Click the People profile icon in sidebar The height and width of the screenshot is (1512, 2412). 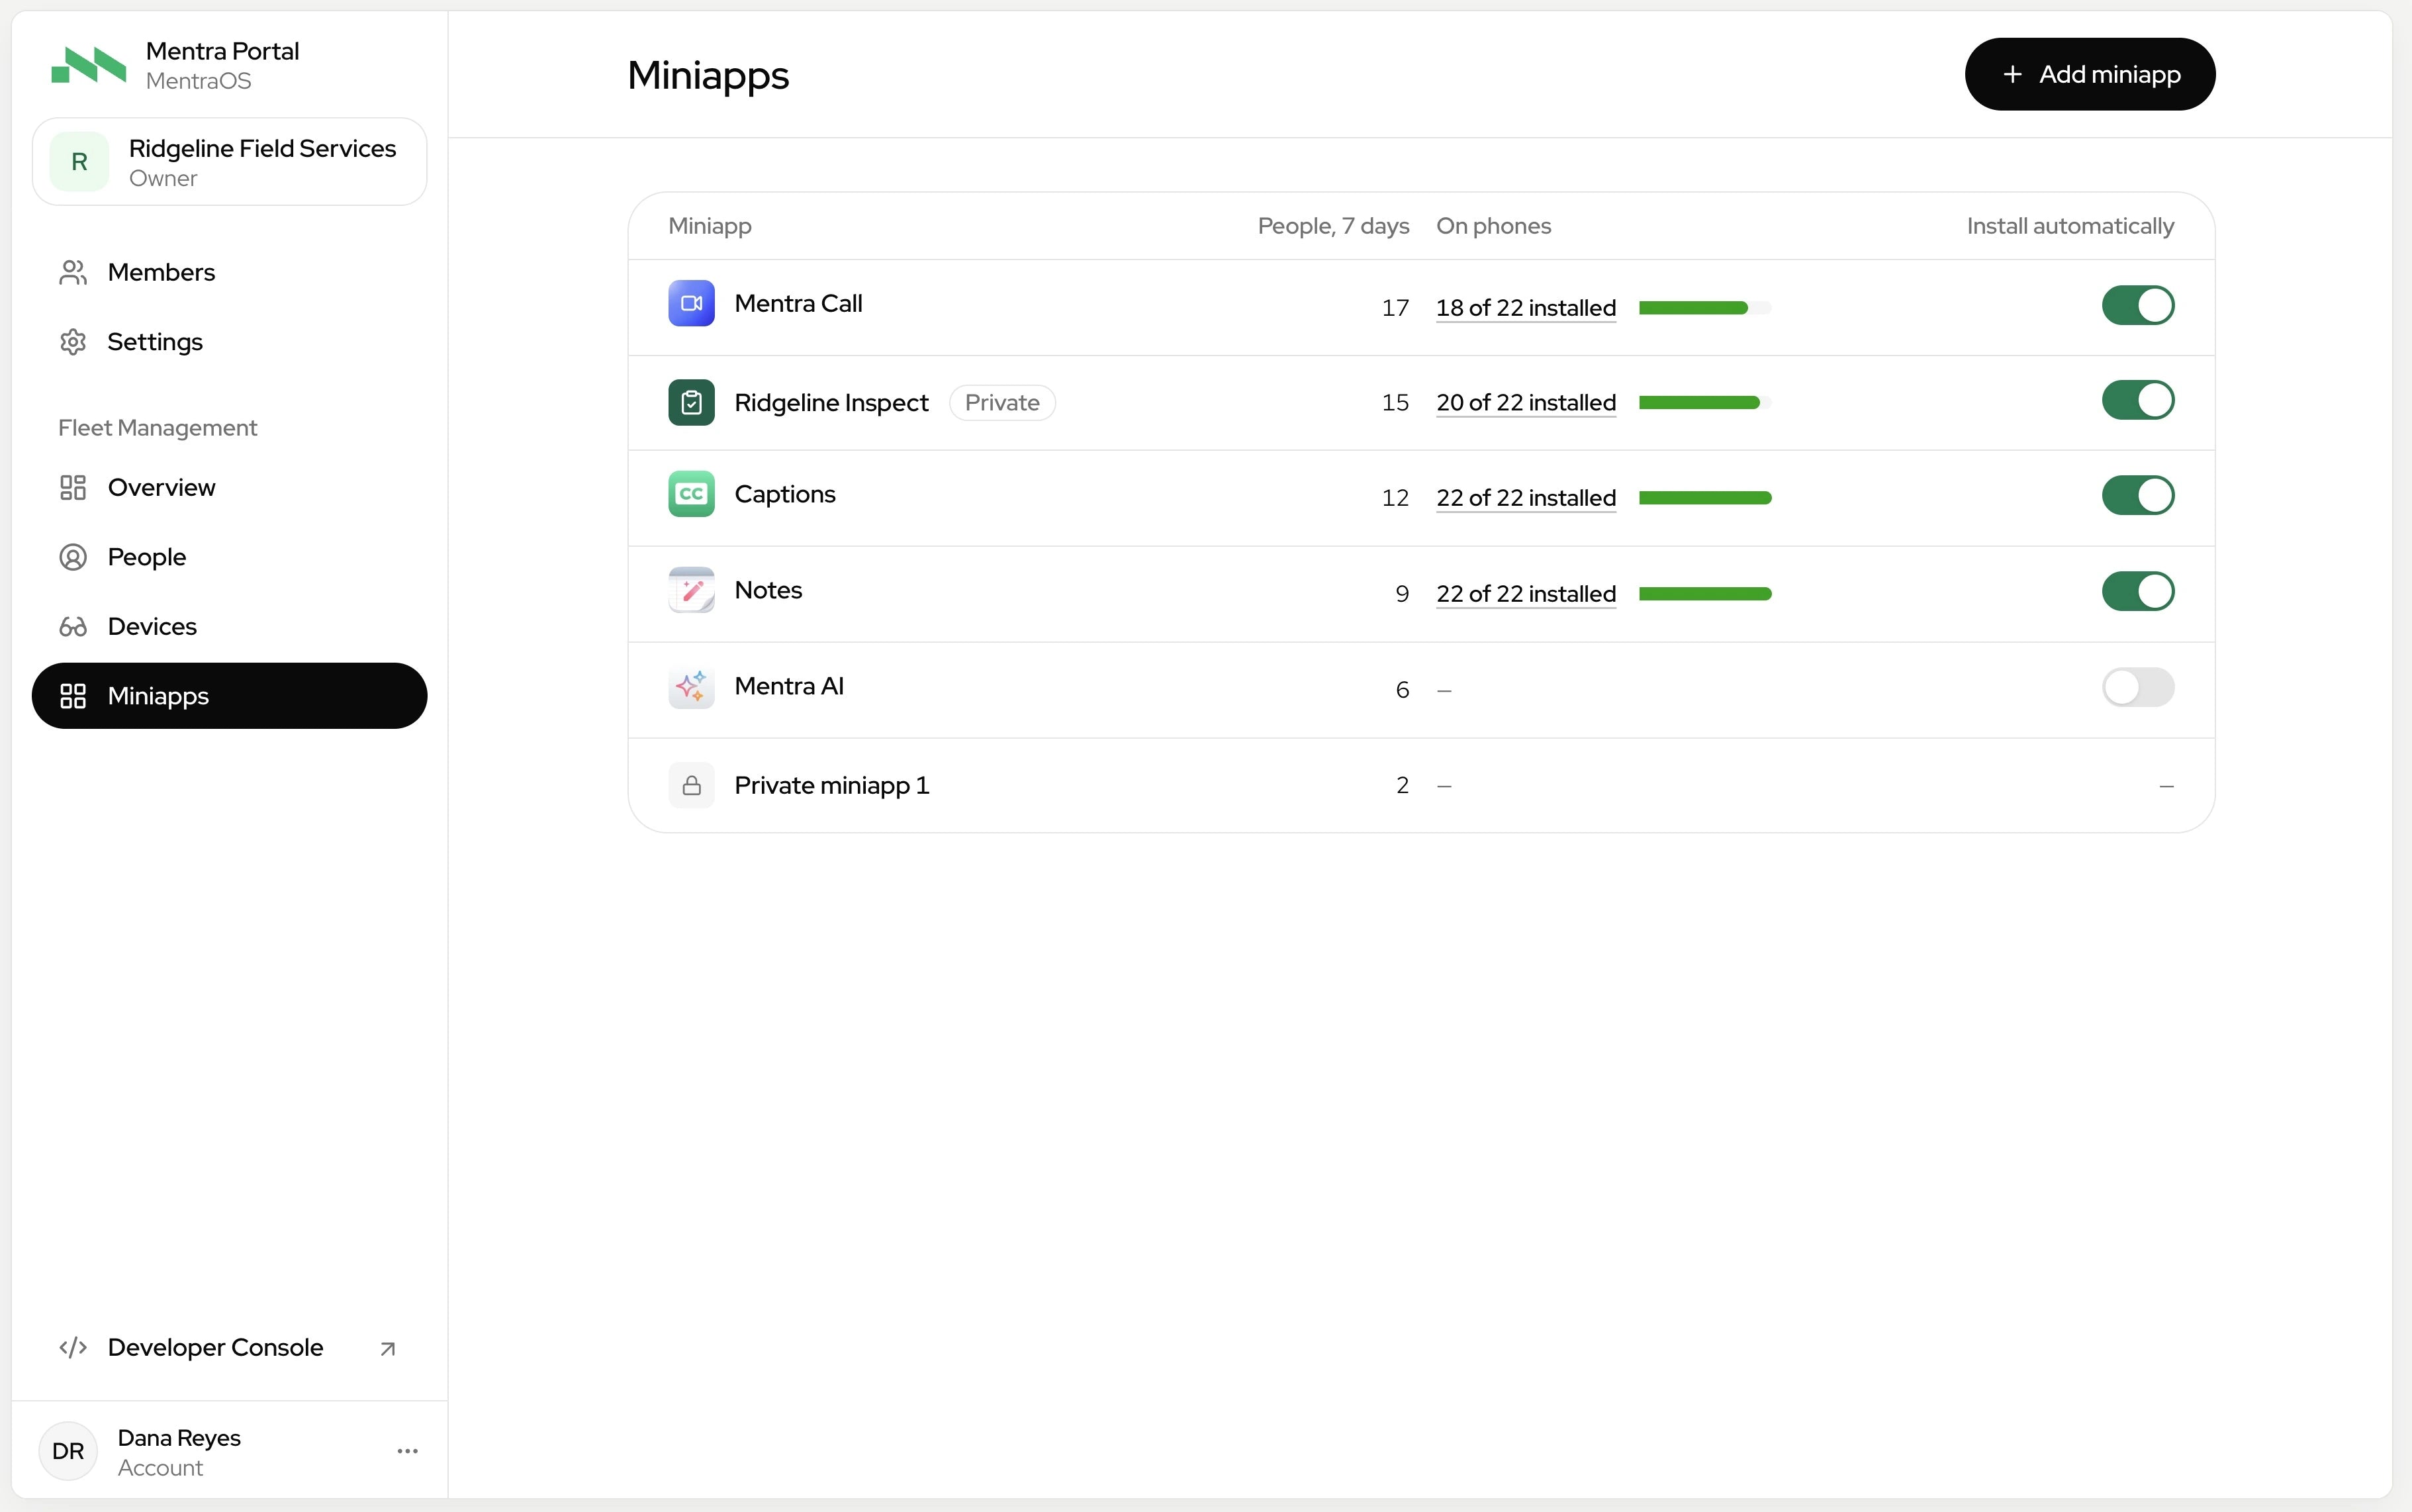pyautogui.click(x=73, y=557)
